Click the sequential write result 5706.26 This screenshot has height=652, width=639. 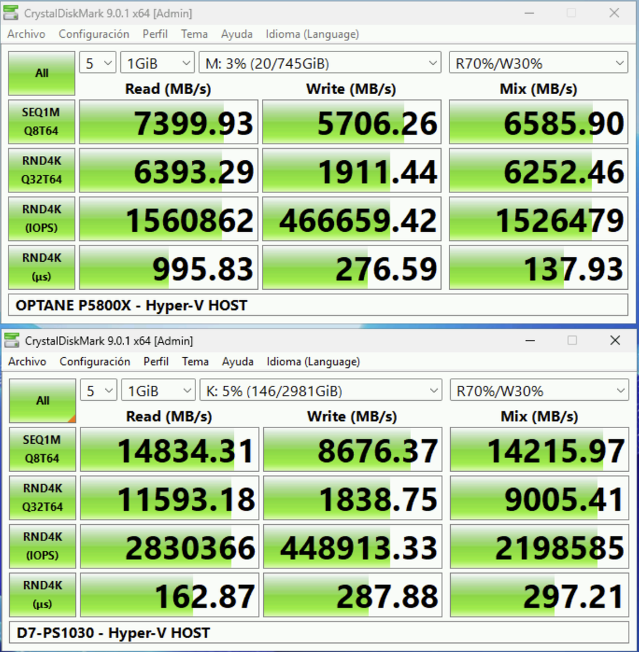352,122
